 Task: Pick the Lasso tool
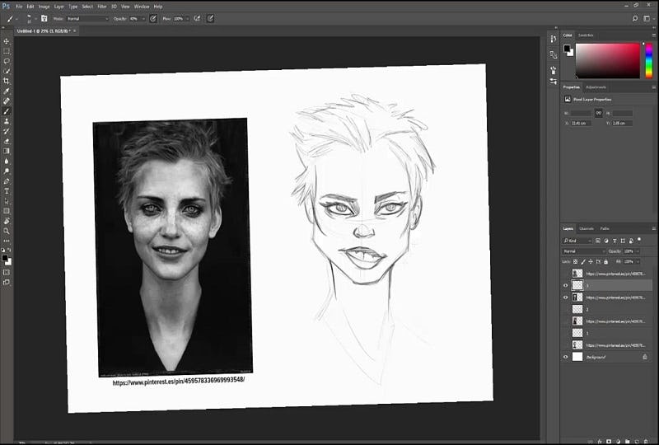click(7, 61)
